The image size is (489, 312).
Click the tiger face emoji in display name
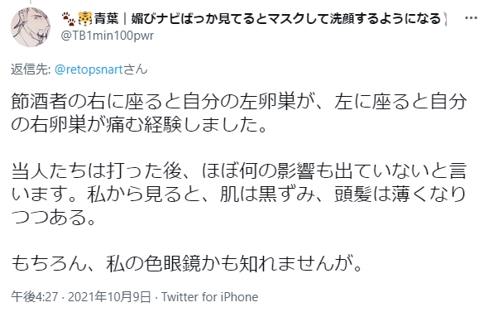tap(85, 19)
